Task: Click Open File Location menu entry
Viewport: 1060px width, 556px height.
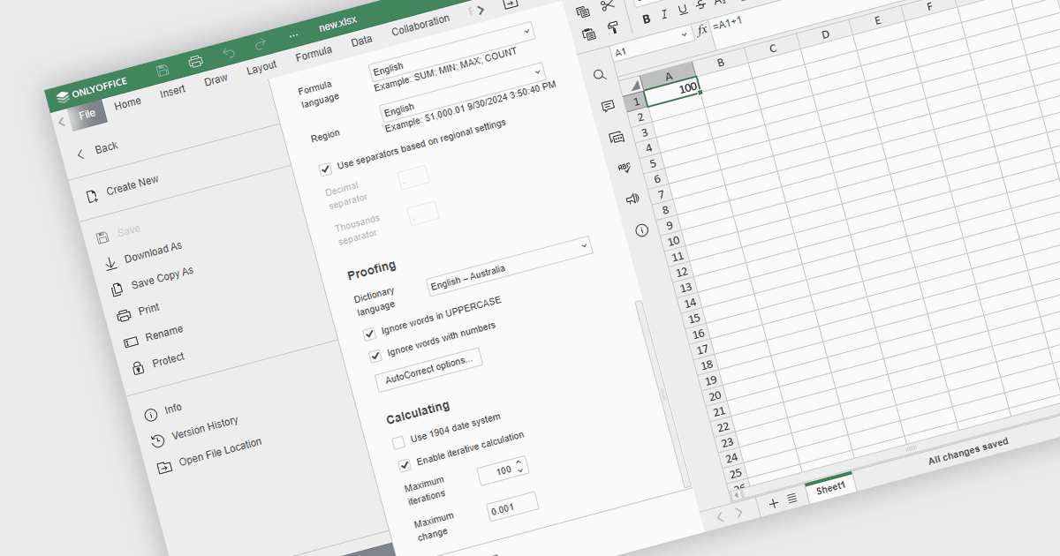Action: [220, 452]
